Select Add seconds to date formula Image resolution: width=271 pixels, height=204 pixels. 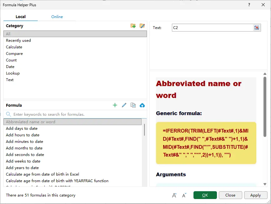pyautogui.click(x=73, y=154)
